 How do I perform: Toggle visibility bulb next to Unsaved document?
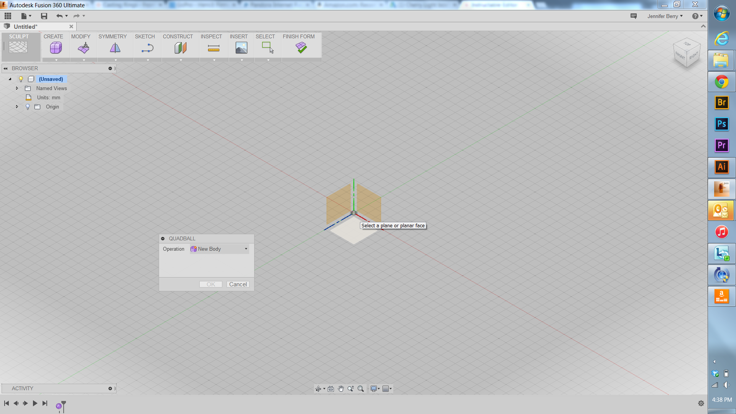click(21, 79)
